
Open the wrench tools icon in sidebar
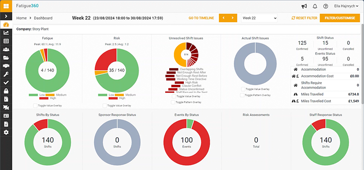6,74
